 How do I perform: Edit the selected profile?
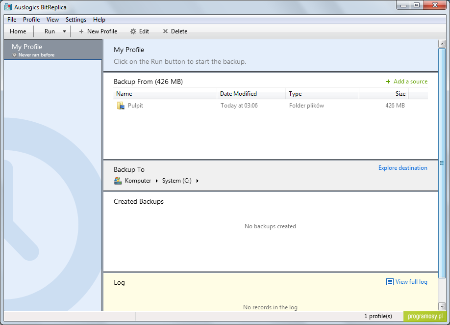pyautogui.click(x=140, y=31)
